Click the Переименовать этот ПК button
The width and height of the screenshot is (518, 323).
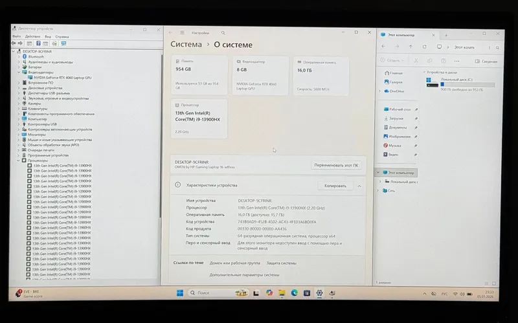336,165
